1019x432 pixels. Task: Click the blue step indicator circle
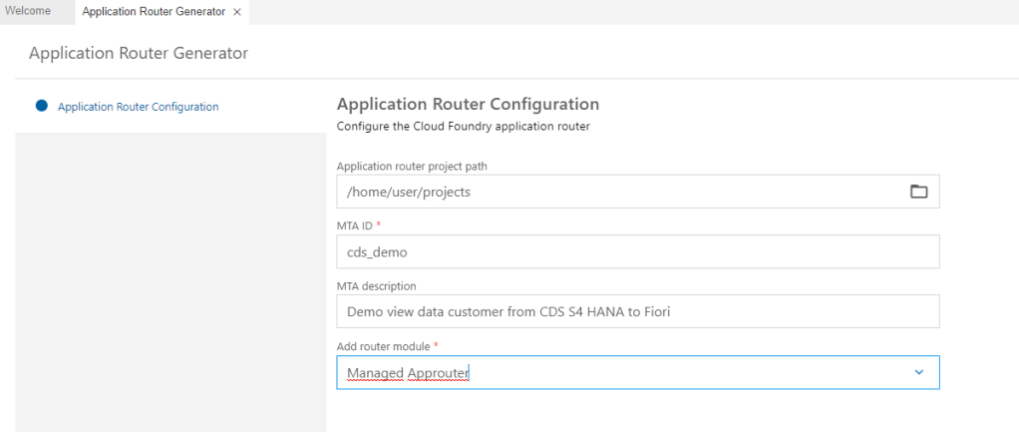(42, 106)
